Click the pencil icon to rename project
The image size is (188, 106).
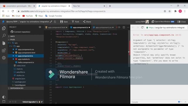[x=51, y=22]
